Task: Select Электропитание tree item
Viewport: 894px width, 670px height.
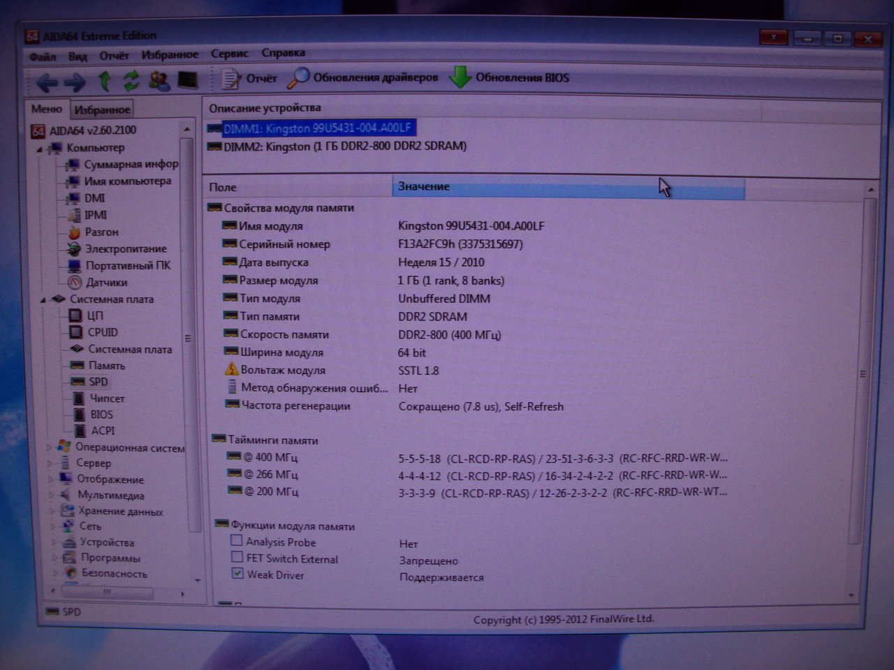Action: (x=117, y=248)
